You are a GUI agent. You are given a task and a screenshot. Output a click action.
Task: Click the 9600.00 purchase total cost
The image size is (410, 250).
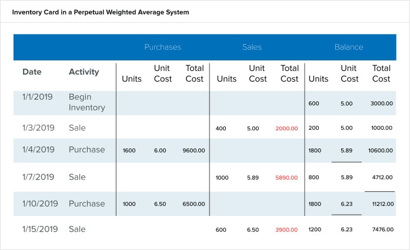point(194,151)
